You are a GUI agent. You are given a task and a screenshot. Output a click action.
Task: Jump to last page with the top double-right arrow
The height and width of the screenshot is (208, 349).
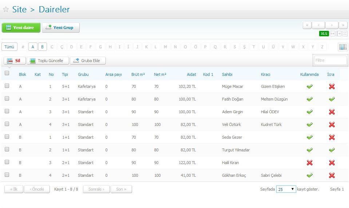pyautogui.click(x=343, y=25)
